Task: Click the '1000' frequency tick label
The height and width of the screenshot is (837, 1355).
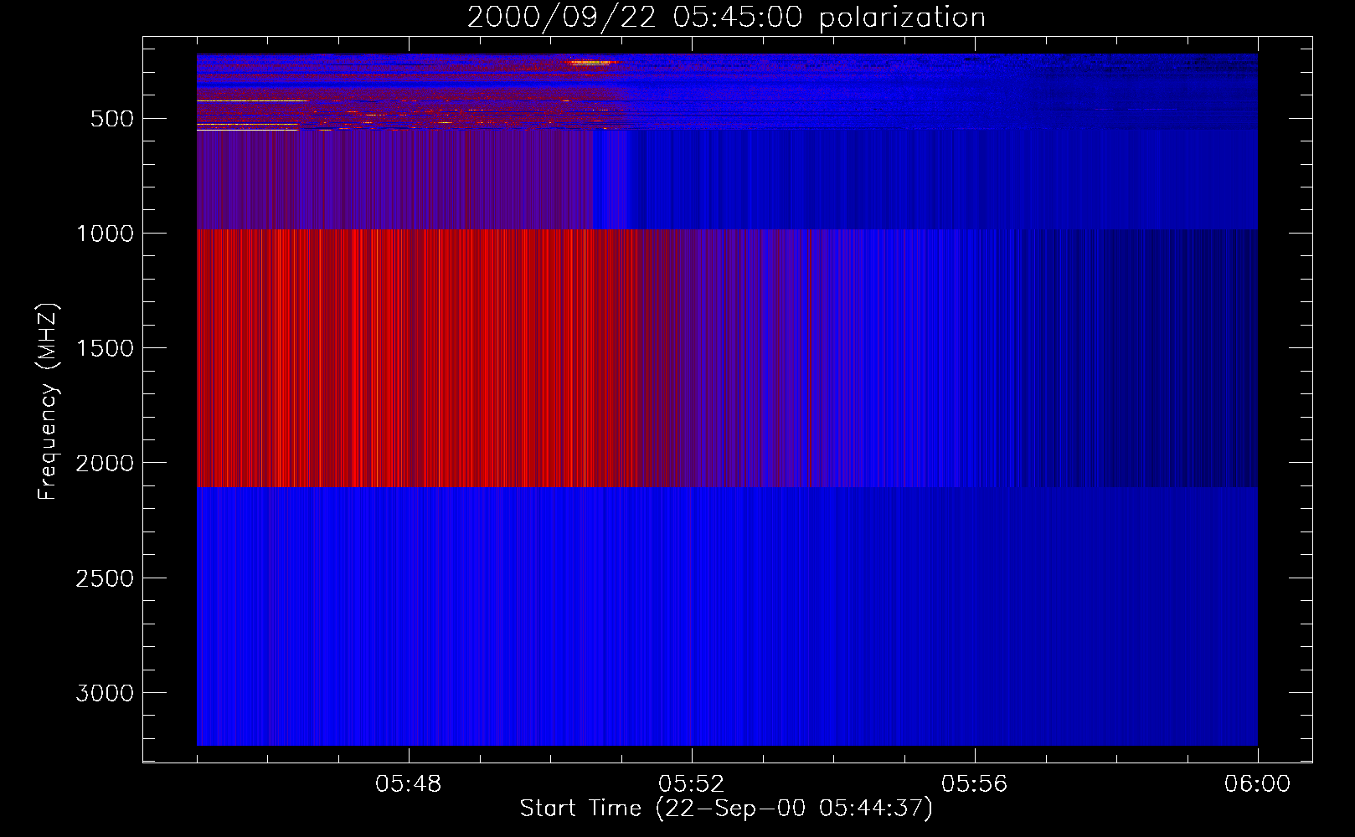Action: (x=105, y=234)
